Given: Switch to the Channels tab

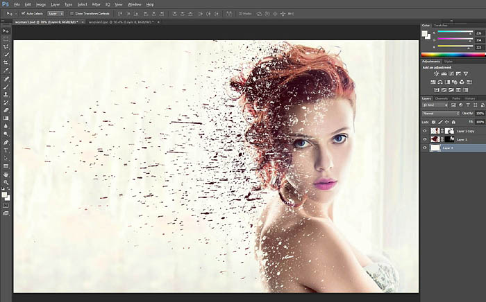Looking at the screenshot, I should point(442,98).
